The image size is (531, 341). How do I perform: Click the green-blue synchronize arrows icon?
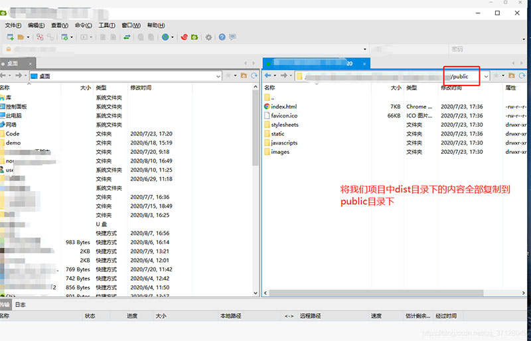(x=127, y=37)
